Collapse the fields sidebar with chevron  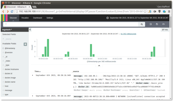click(30, 29)
